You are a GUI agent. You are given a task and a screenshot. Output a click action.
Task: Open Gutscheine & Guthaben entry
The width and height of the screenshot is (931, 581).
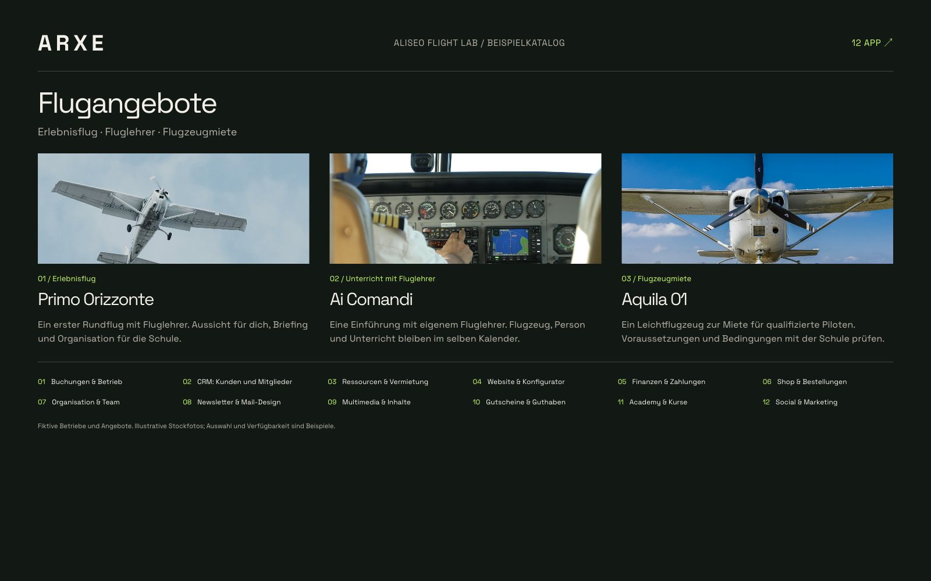pyautogui.click(x=519, y=402)
